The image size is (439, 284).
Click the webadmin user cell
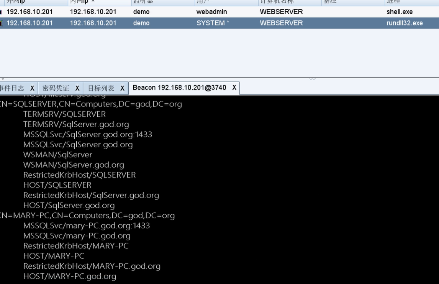coord(211,12)
